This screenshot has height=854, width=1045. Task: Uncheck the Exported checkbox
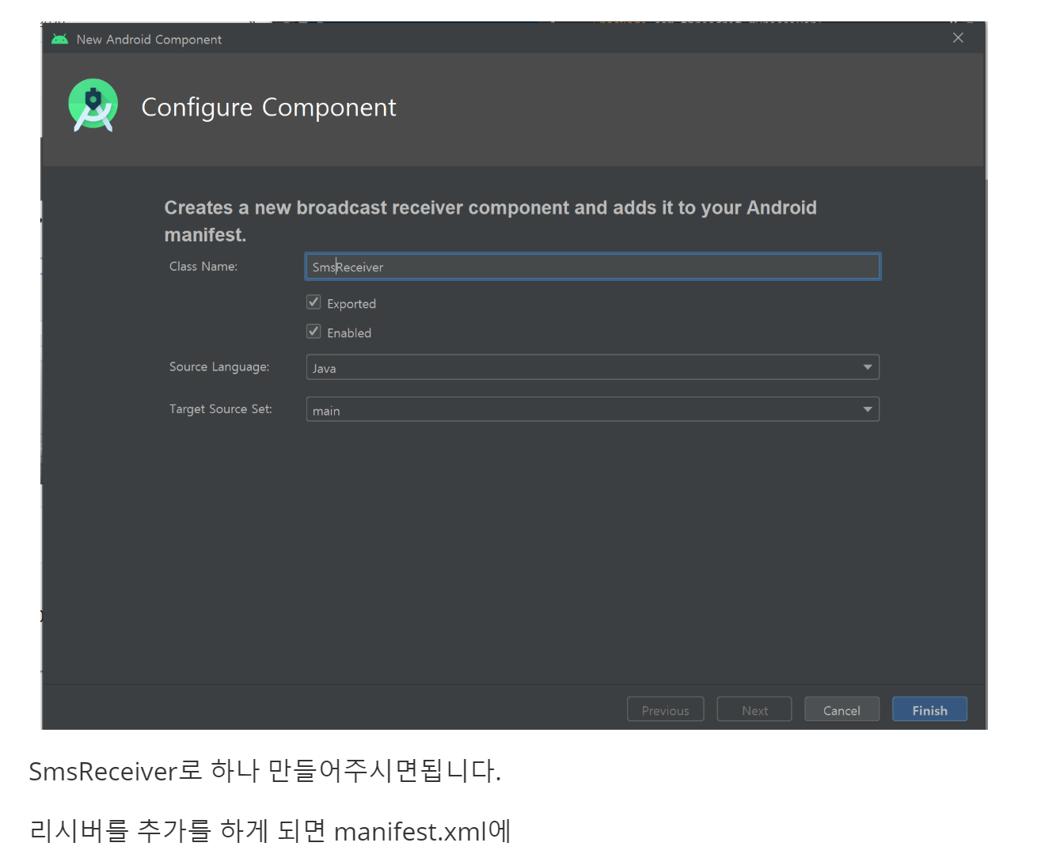coord(313,302)
